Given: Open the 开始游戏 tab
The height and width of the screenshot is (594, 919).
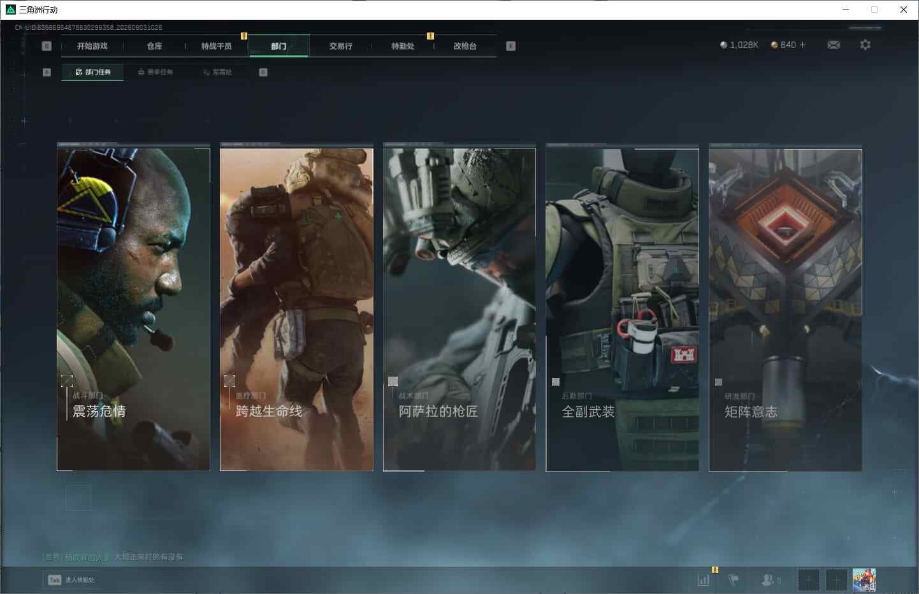Looking at the screenshot, I should [92, 46].
